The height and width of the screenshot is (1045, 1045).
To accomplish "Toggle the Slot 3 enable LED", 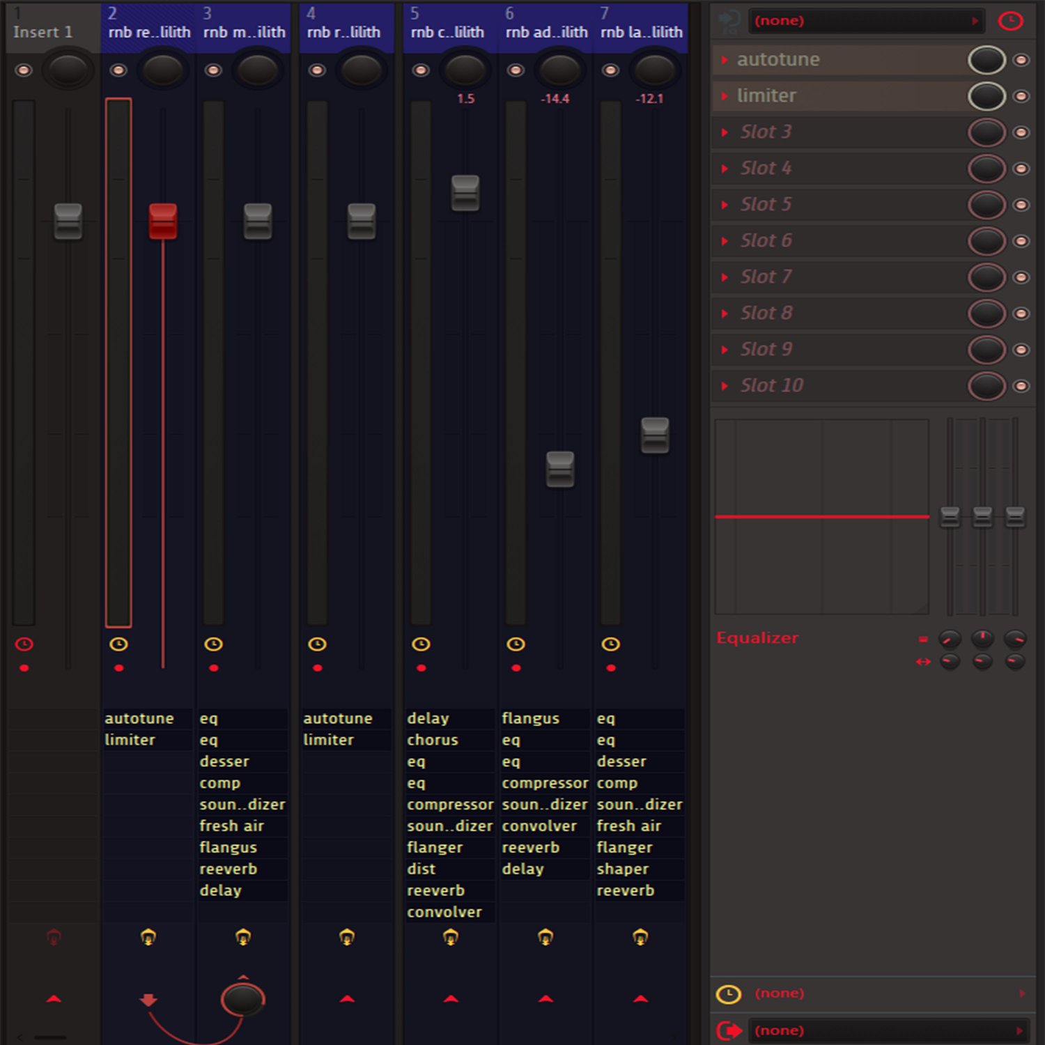I will (x=1021, y=132).
